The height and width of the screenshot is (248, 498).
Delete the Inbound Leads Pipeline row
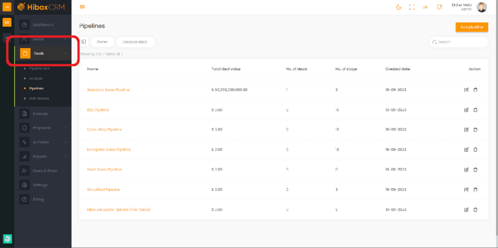[476, 210]
